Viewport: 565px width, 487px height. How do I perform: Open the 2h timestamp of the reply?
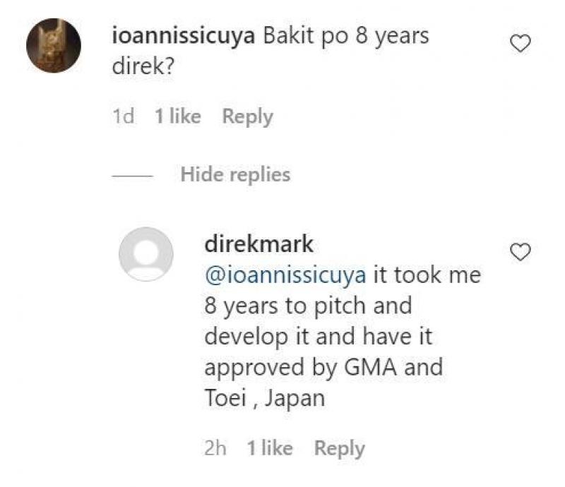point(215,448)
